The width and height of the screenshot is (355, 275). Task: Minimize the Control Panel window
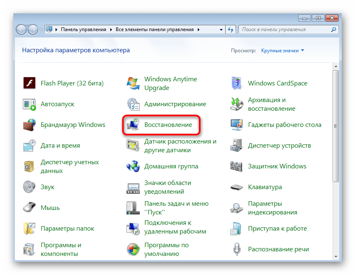pyautogui.click(x=305, y=18)
